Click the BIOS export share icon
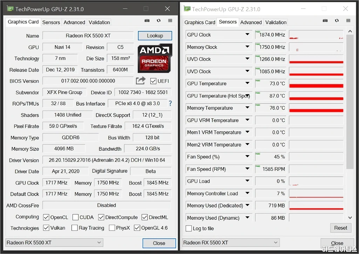The width and height of the screenshot is (359, 254). [x=141, y=81]
